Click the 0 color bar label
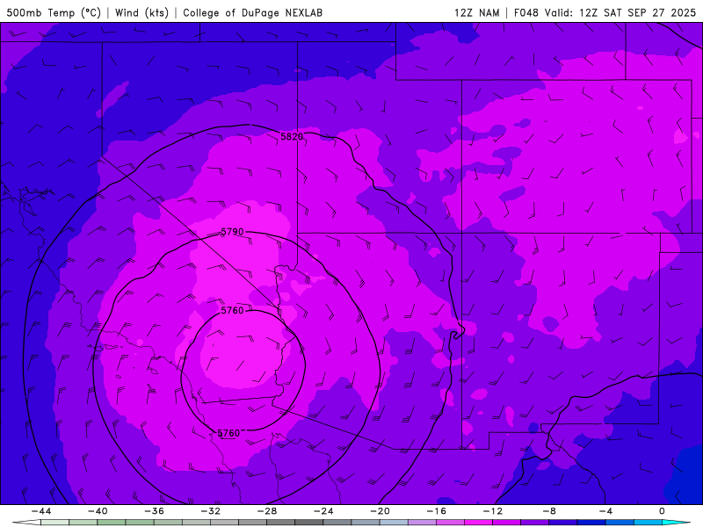 (663, 511)
